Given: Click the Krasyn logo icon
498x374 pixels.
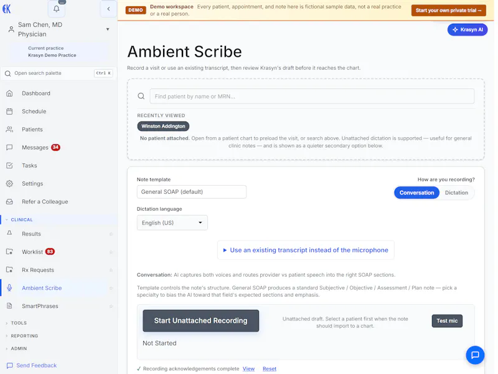Looking at the screenshot, I should tap(6, 9).
